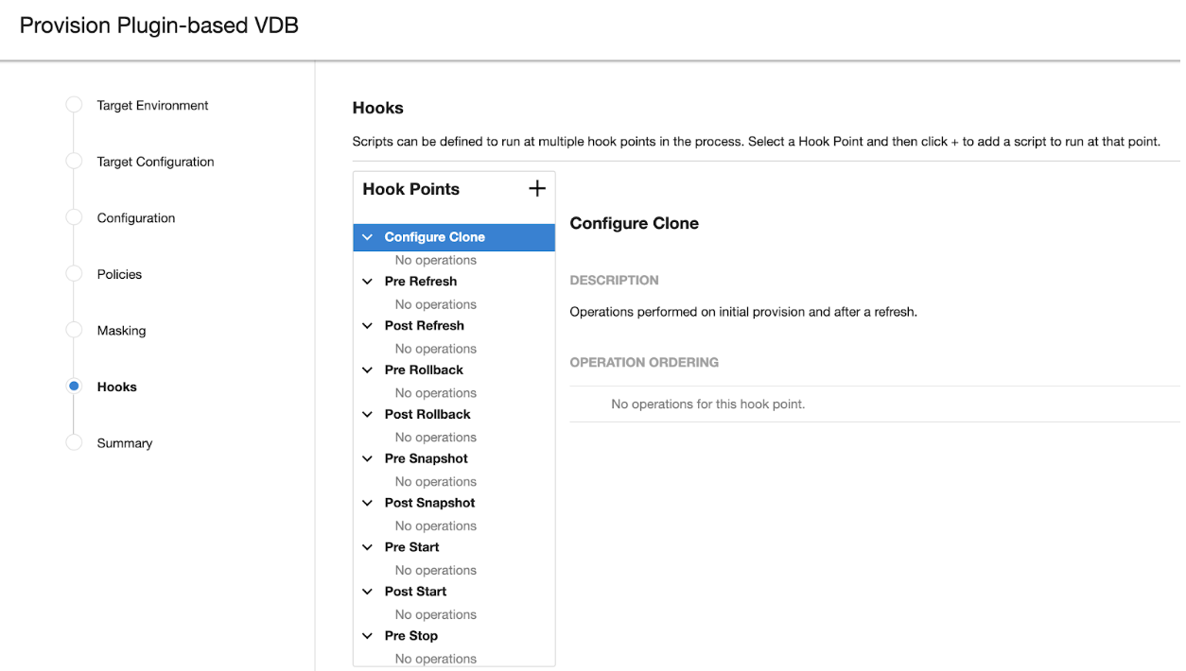Click the active Hooks step blue dot
The width and height of the screenshot is (1186, 671).
74,387
